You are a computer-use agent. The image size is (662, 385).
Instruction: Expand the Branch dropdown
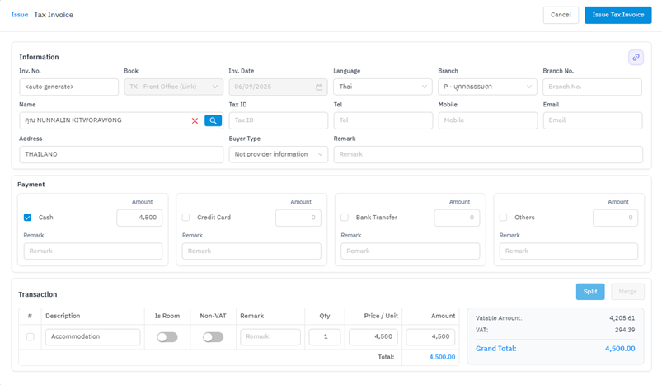point(487,87)
